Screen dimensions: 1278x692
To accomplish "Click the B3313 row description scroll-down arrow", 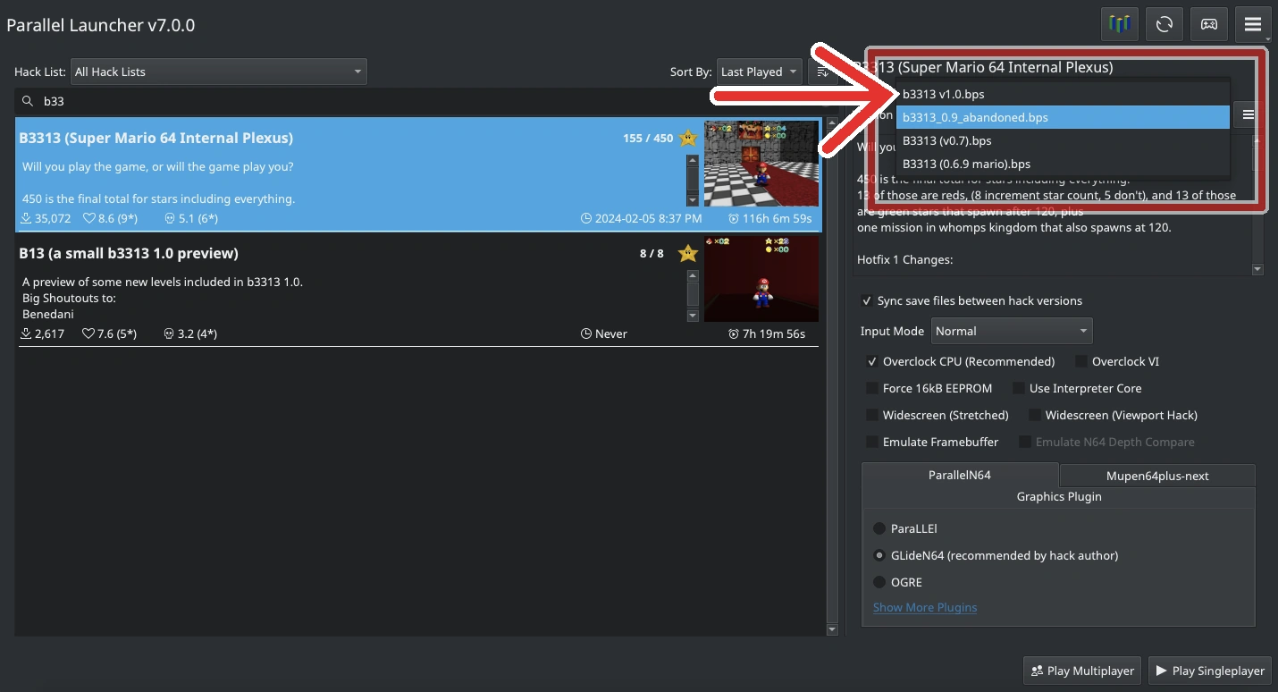I will pos(693,200).
